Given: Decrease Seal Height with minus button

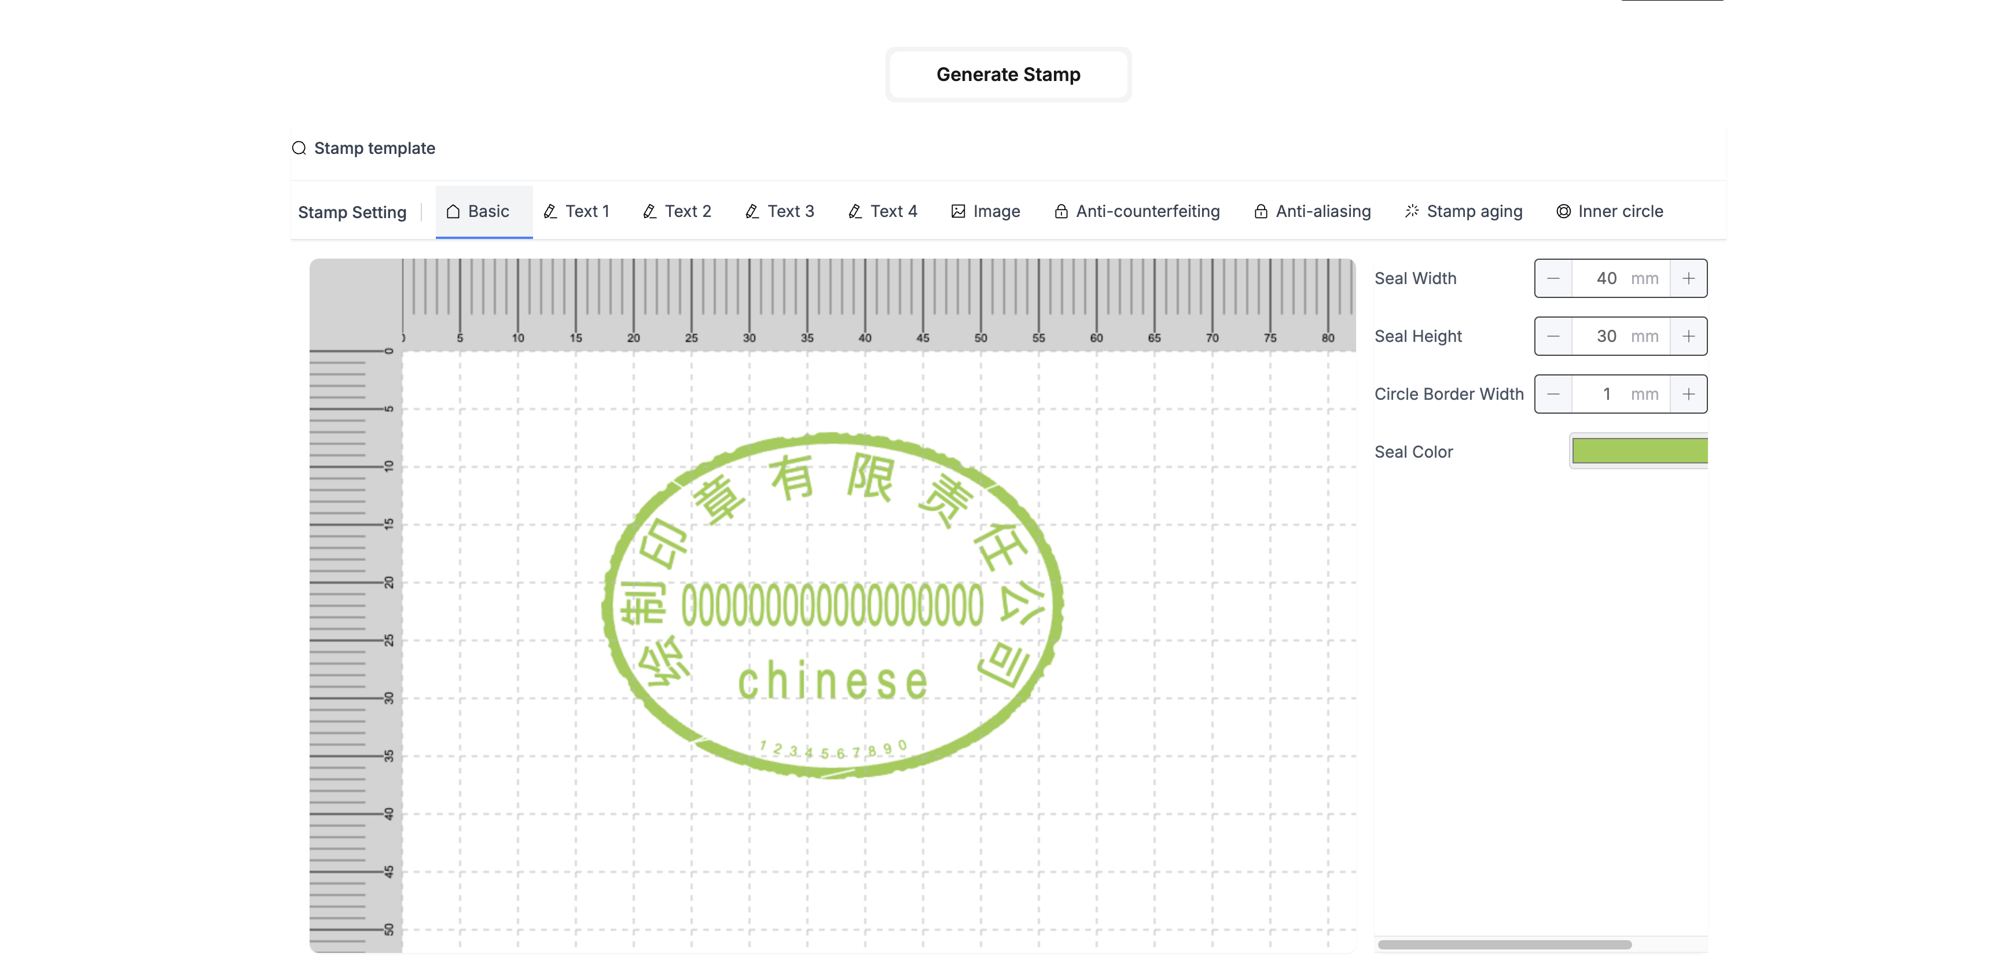Looking at the screenshot, I should [1553, 336].
